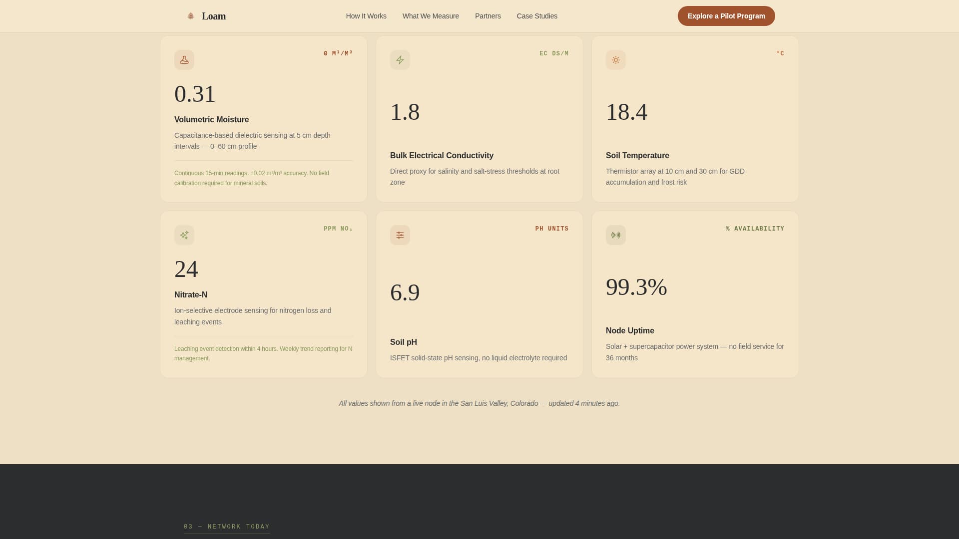Open the How It Works page
This screenshot has width=959, height=539.
pos(366,16)
